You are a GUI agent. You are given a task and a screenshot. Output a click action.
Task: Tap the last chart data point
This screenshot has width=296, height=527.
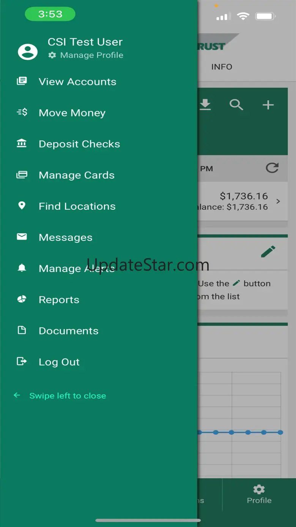click(x=280, y=432)
